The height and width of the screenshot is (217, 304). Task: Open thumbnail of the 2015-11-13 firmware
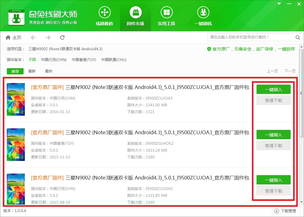16,144
